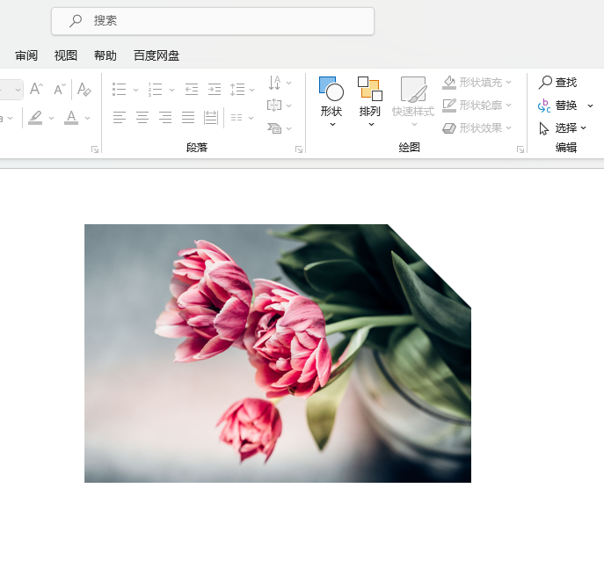
Task: Expand the Convert to SmartArt dropdown arrow
Action: tap(289, 128)
